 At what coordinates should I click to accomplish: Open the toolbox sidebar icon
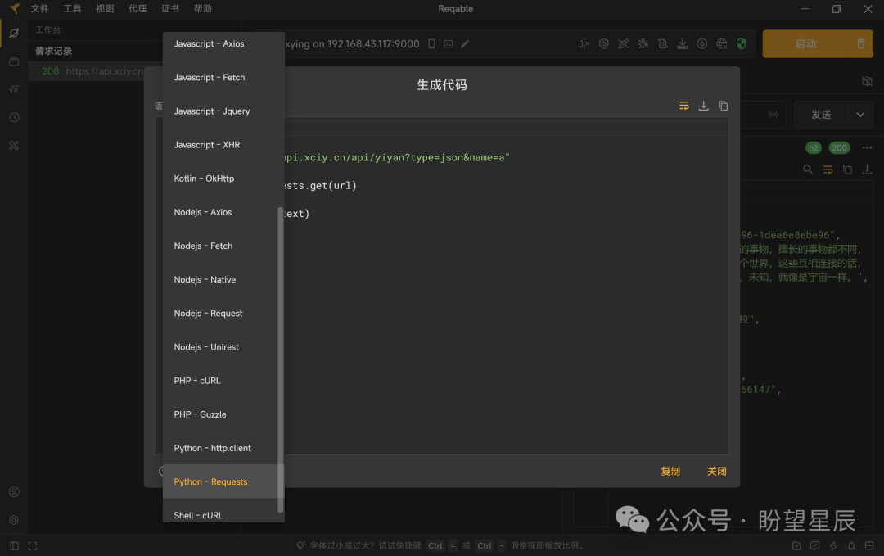(x=14, y=146)
